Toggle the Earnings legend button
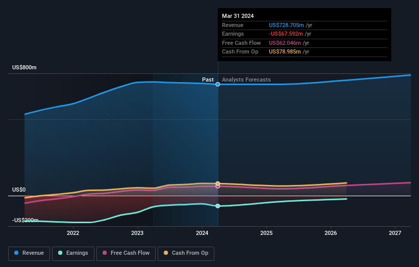Screen dimensions: 419x267 tap(73, 253)
